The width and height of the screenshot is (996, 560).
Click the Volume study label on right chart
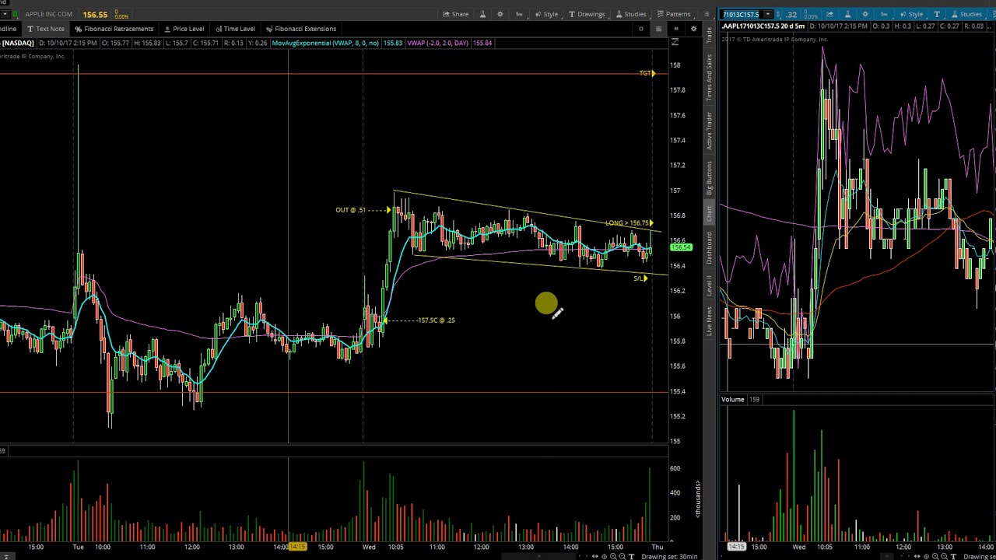(733, 399)
